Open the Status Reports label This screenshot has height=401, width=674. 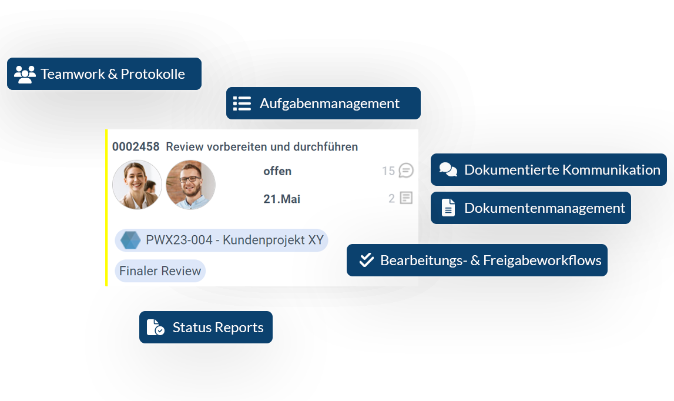(x=218, y=328)
